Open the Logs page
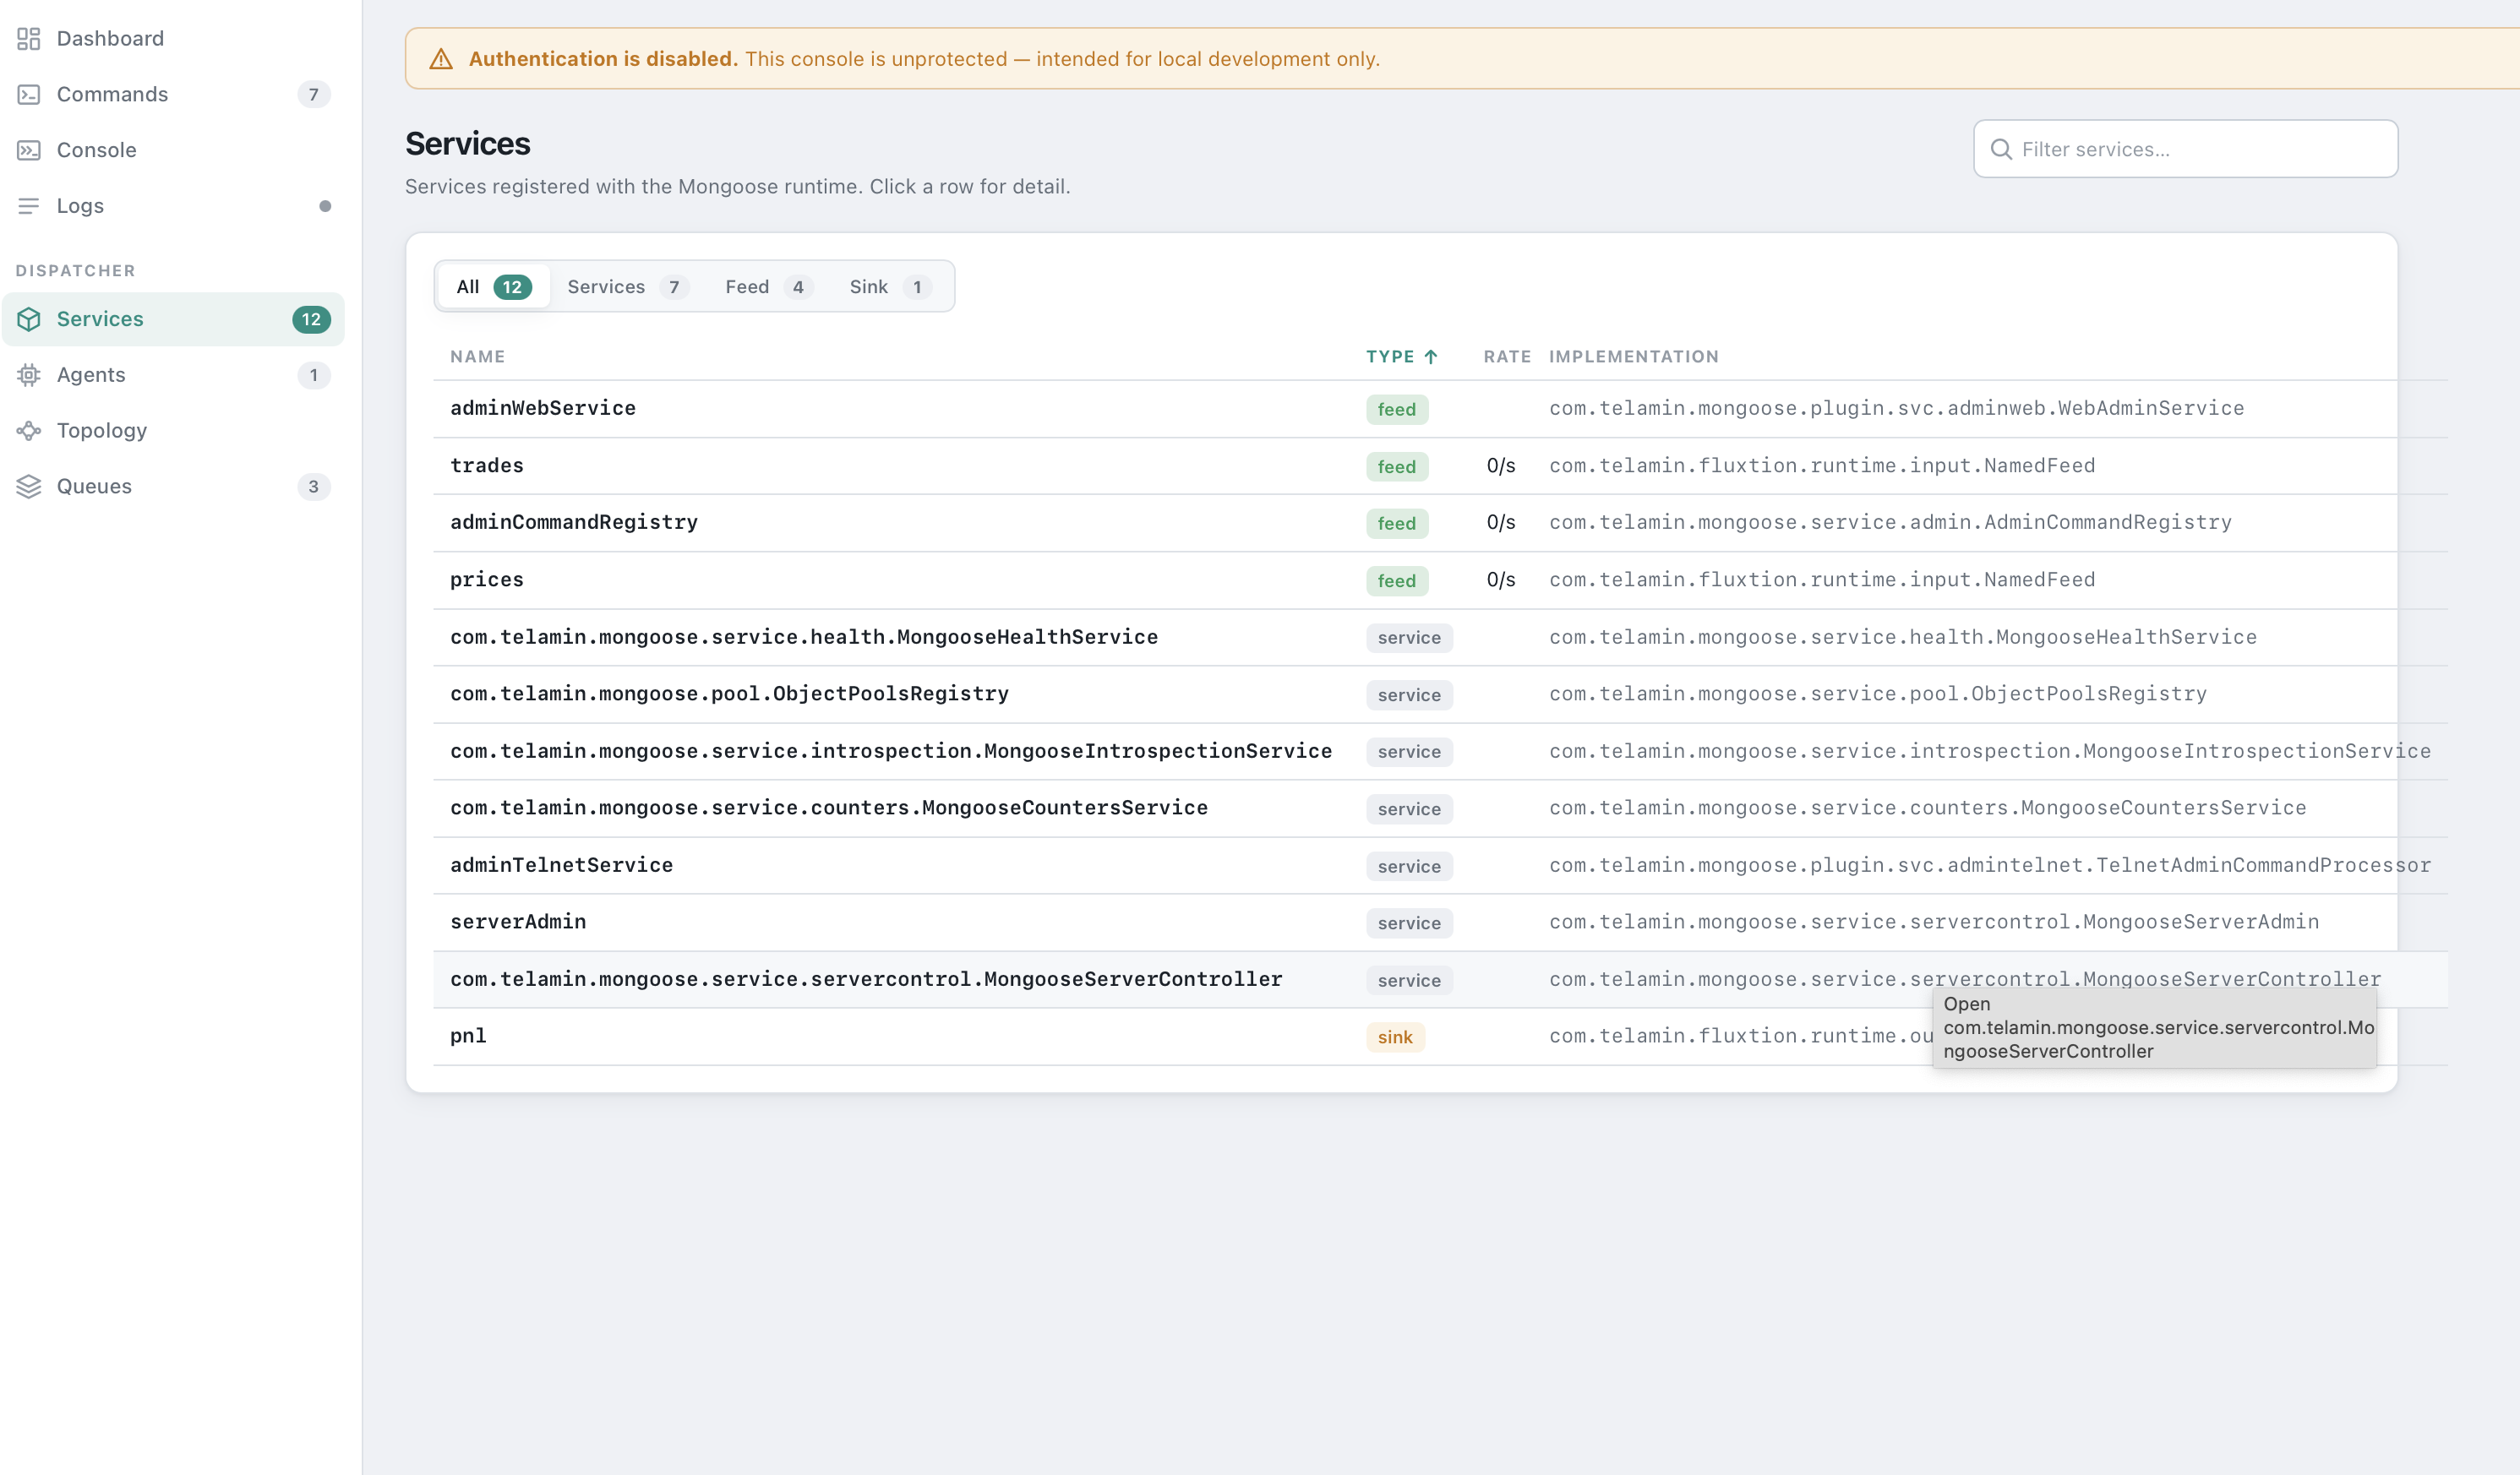The image size is (2520, 1475). (x=173, y=206)
